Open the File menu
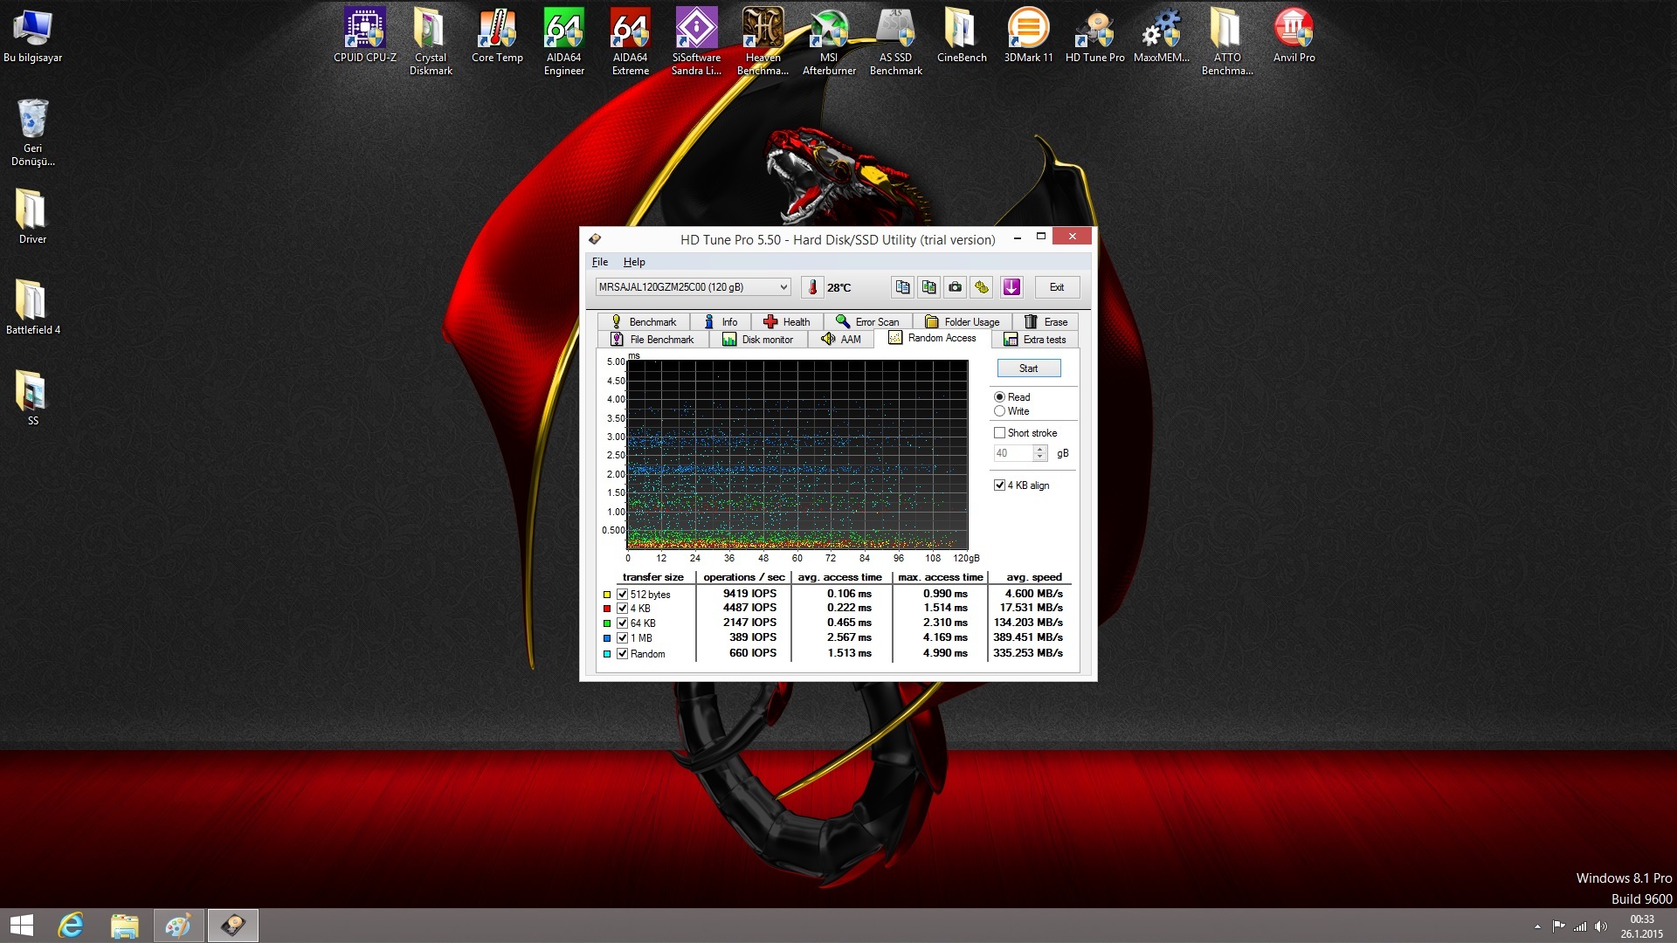Viewport: 1677px width, 943px height. point(600,262)
